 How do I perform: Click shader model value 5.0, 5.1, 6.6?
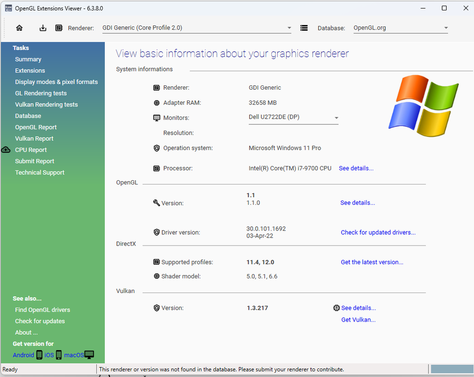[262, 276]
